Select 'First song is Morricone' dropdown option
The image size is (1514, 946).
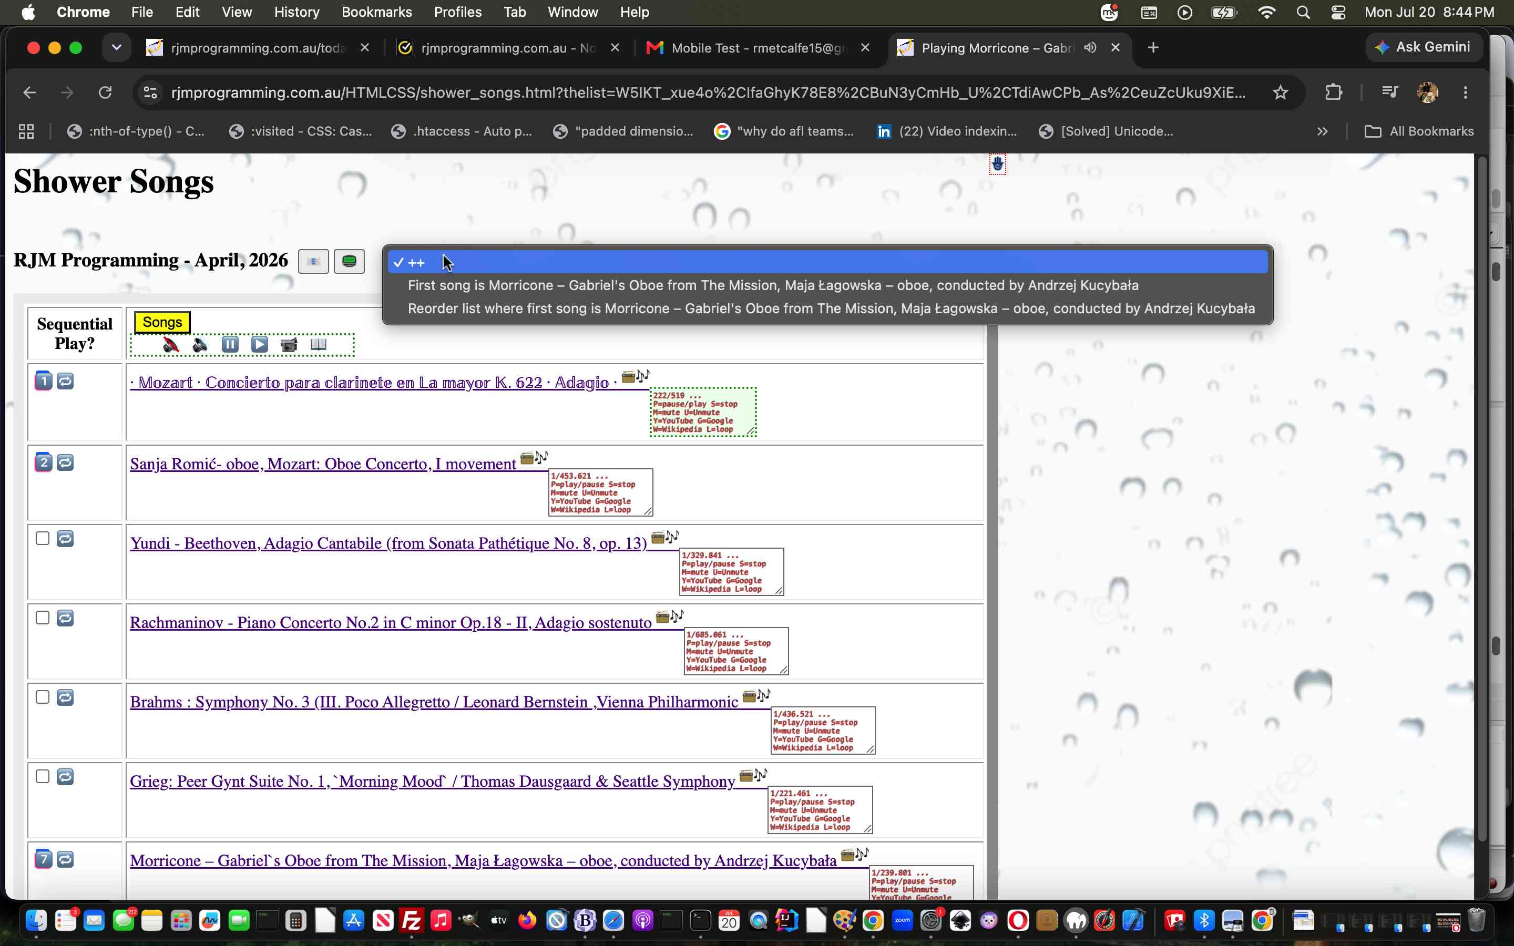click(827, 285)
